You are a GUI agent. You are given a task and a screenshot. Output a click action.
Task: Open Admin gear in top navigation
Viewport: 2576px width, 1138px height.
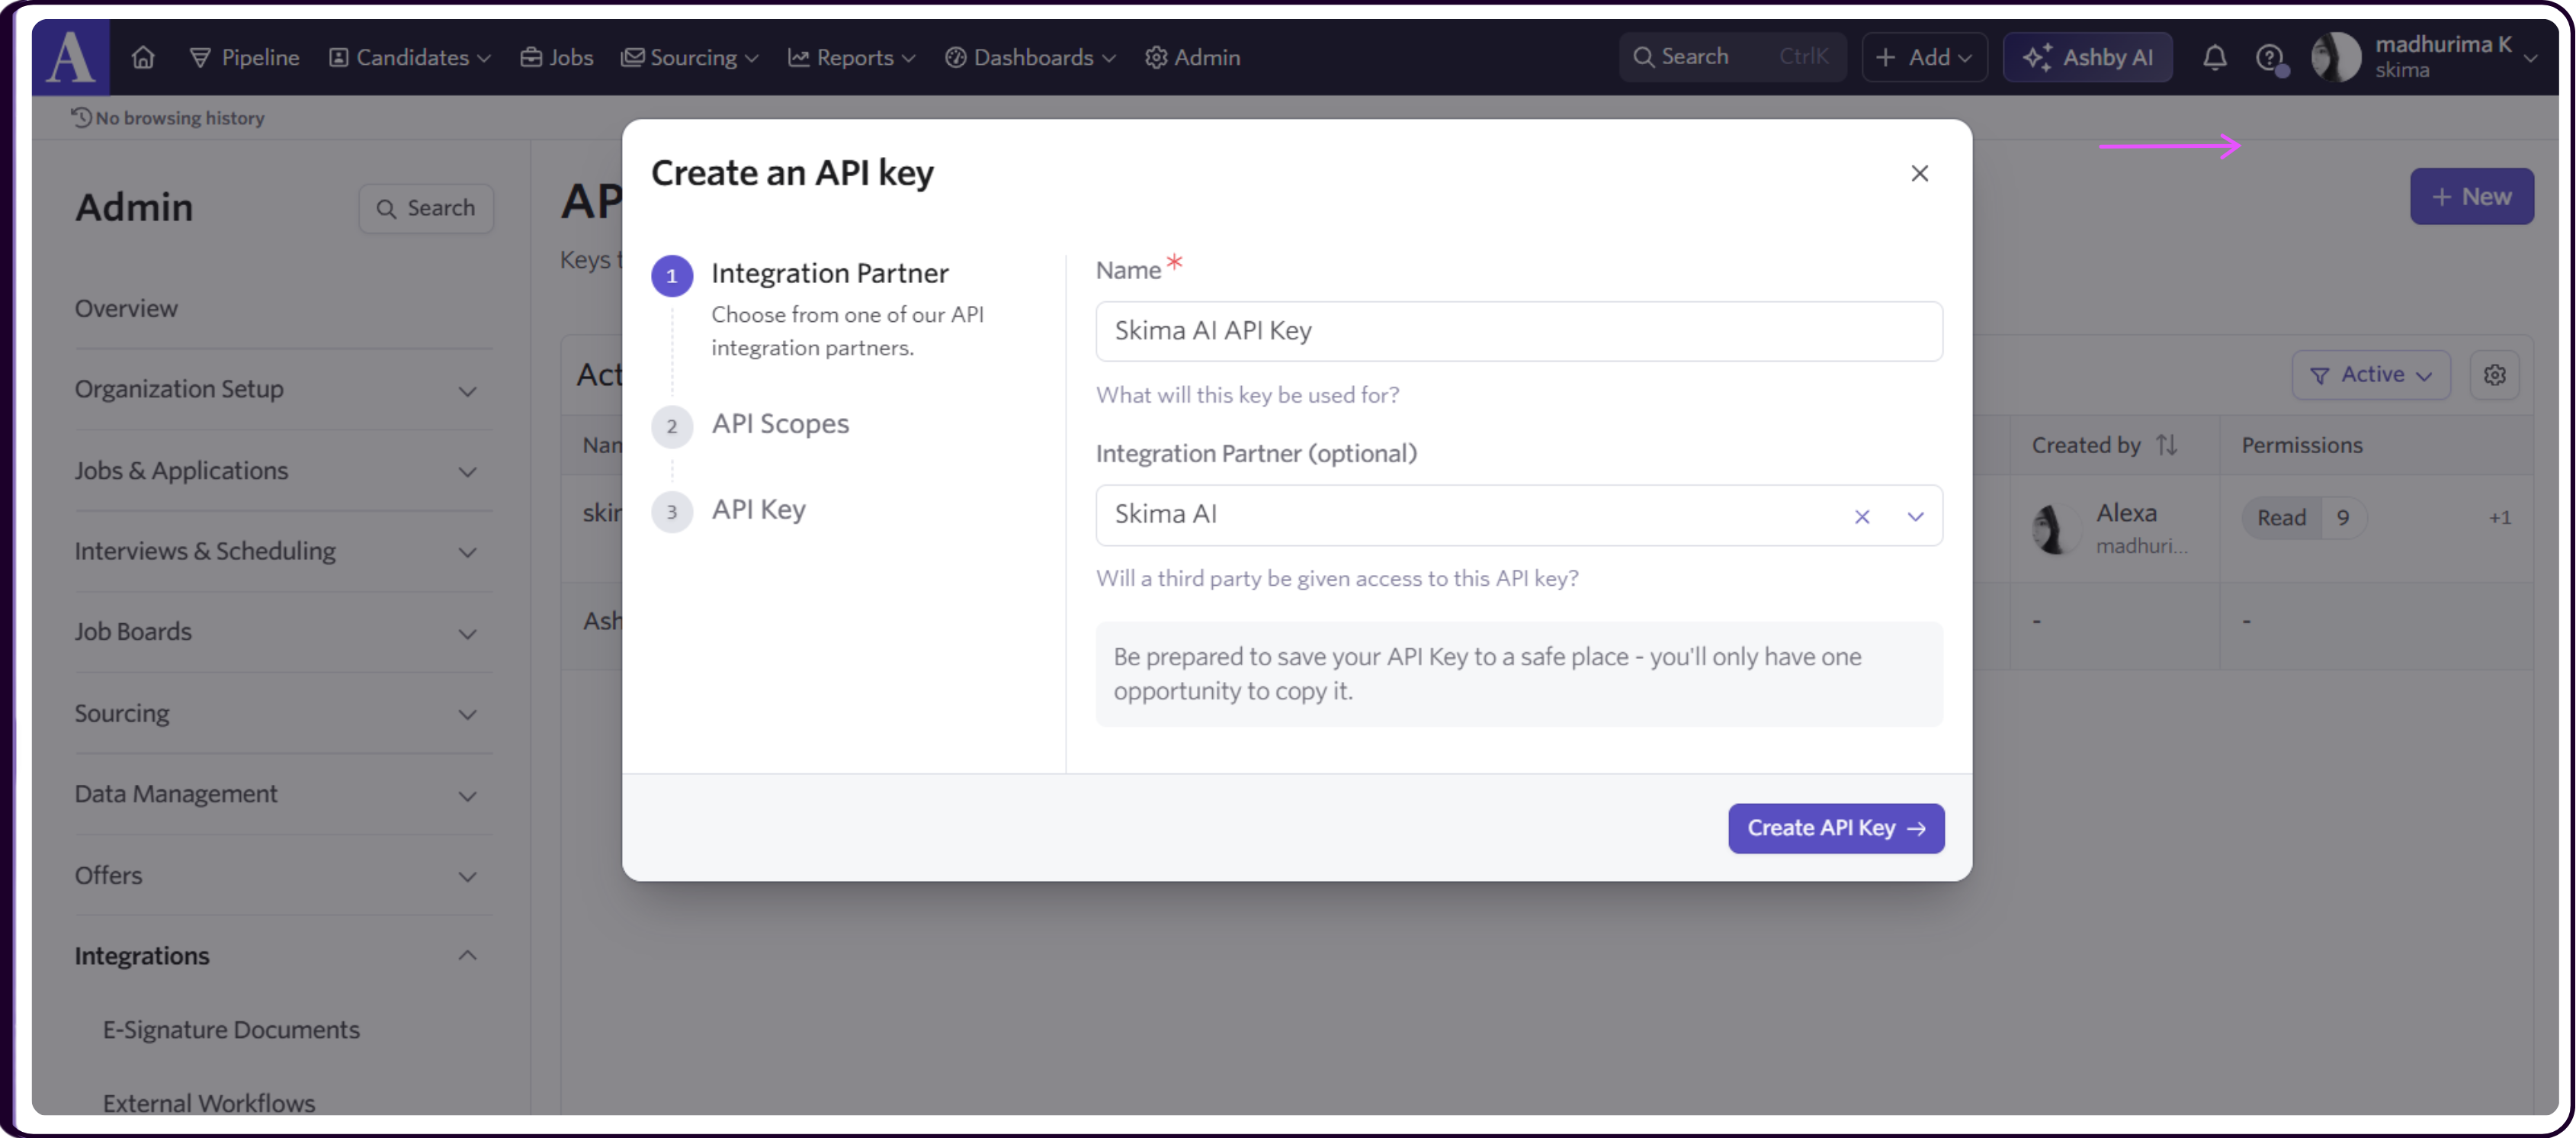(1193, 58)
